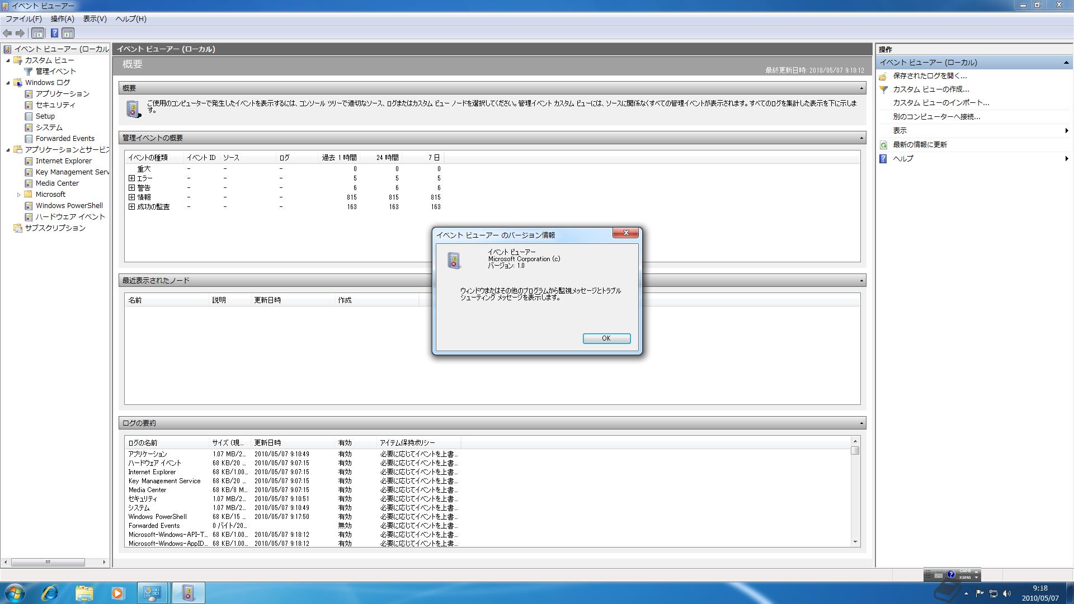Select Forwarded Events in the tree
The width and height of the screenshot is (1074, 604).
[65, 139]
